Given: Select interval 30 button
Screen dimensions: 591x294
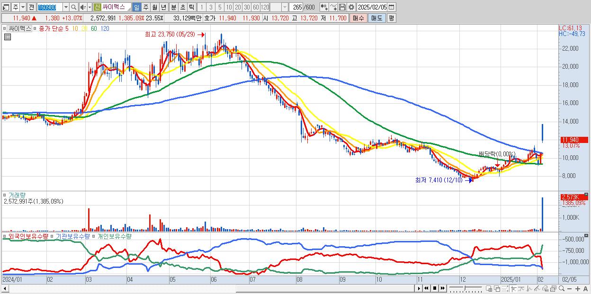Looking at the screenshot, I should [247, 7].
